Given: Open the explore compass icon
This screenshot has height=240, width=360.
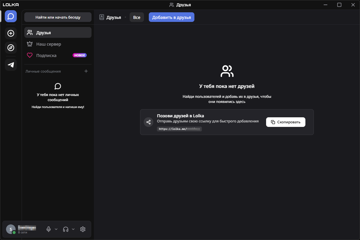Looking at the screenshot, I should click(11, 48).
